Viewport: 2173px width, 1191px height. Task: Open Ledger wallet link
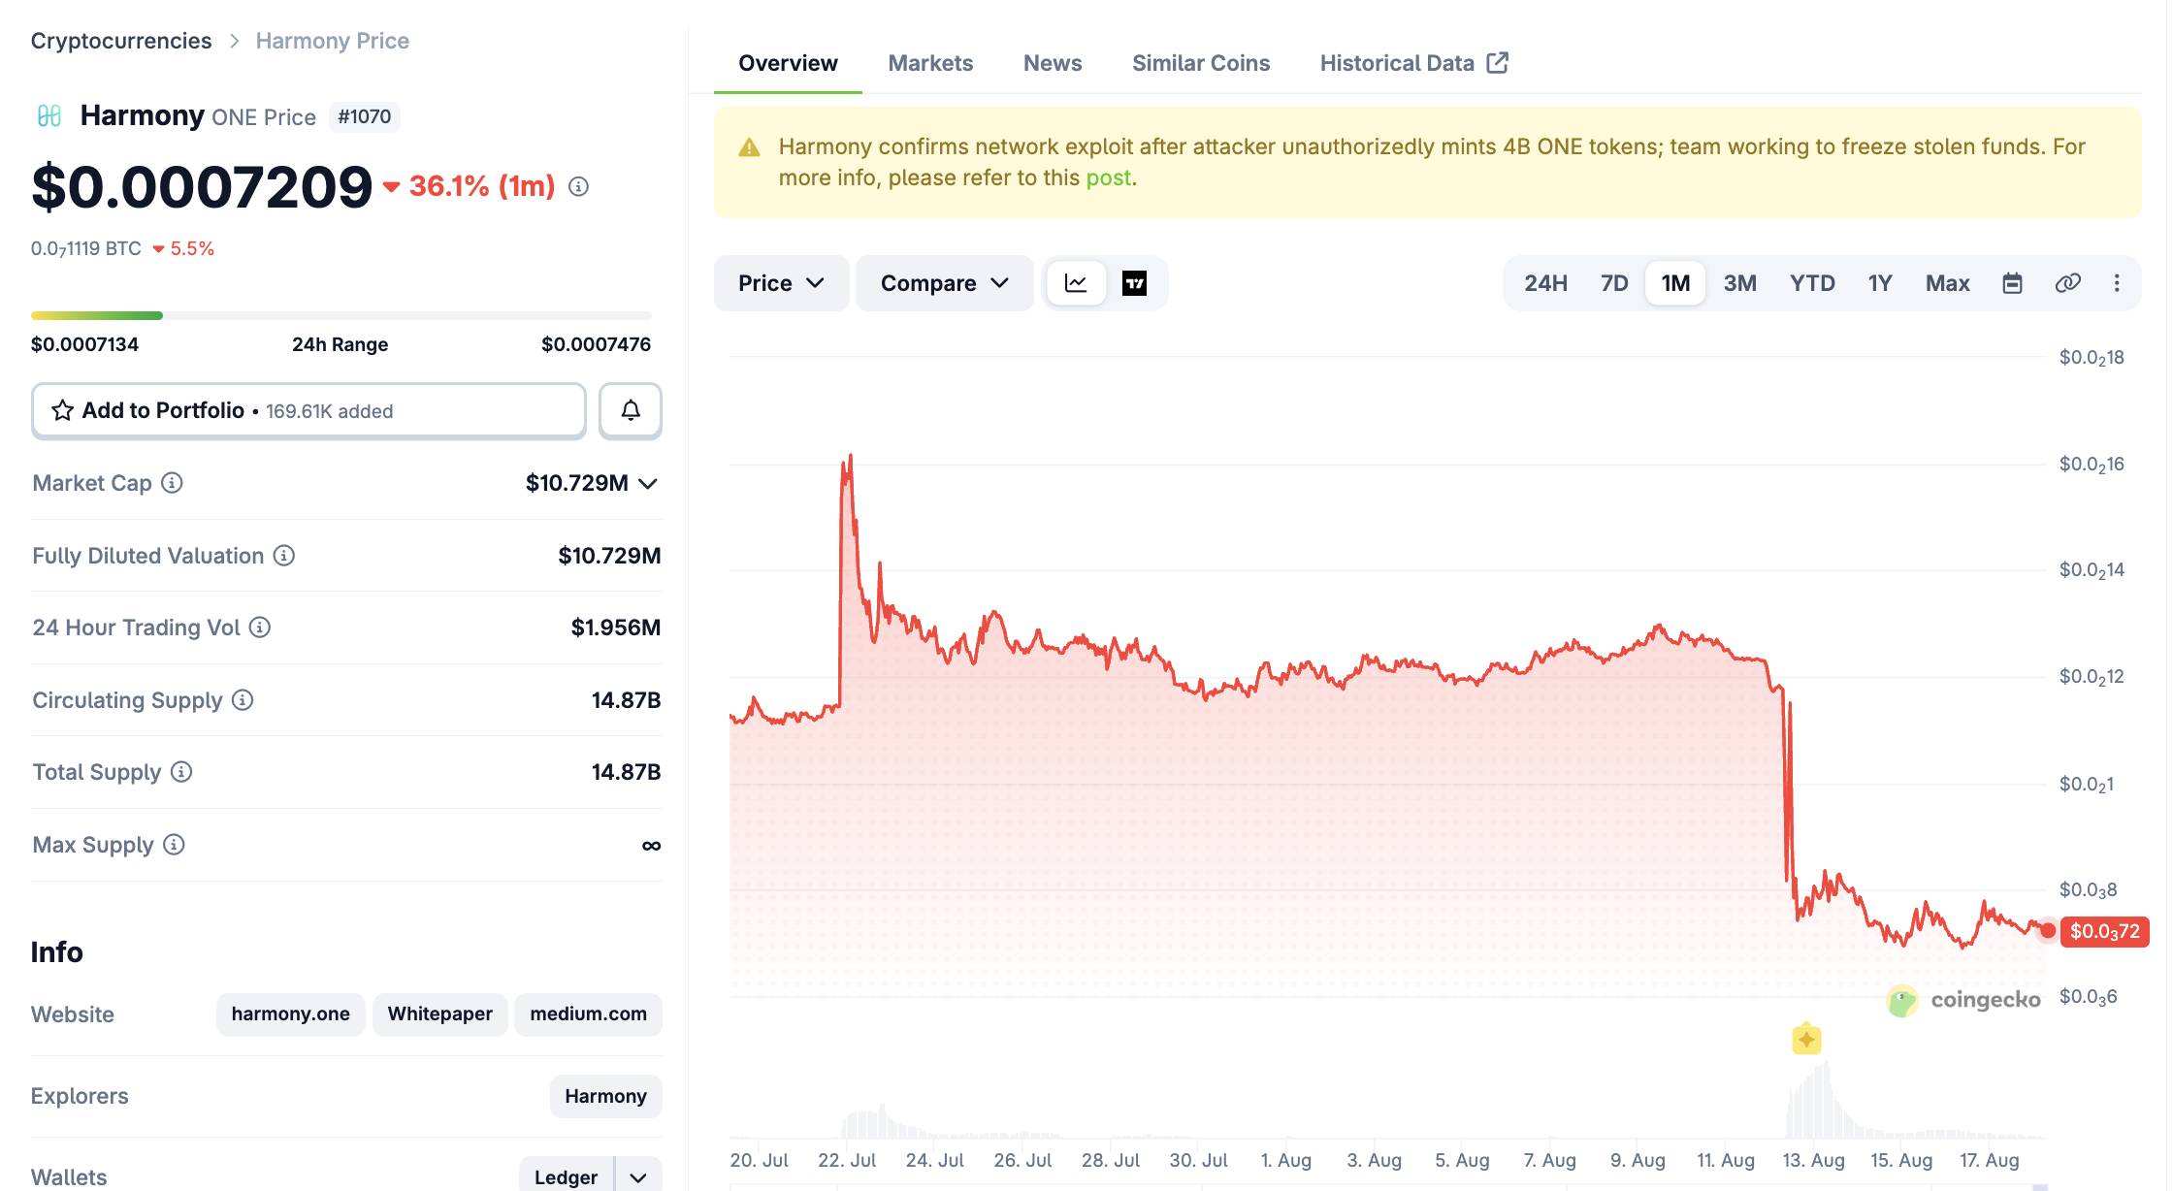pyautogui.click(x=567, y=1177)
